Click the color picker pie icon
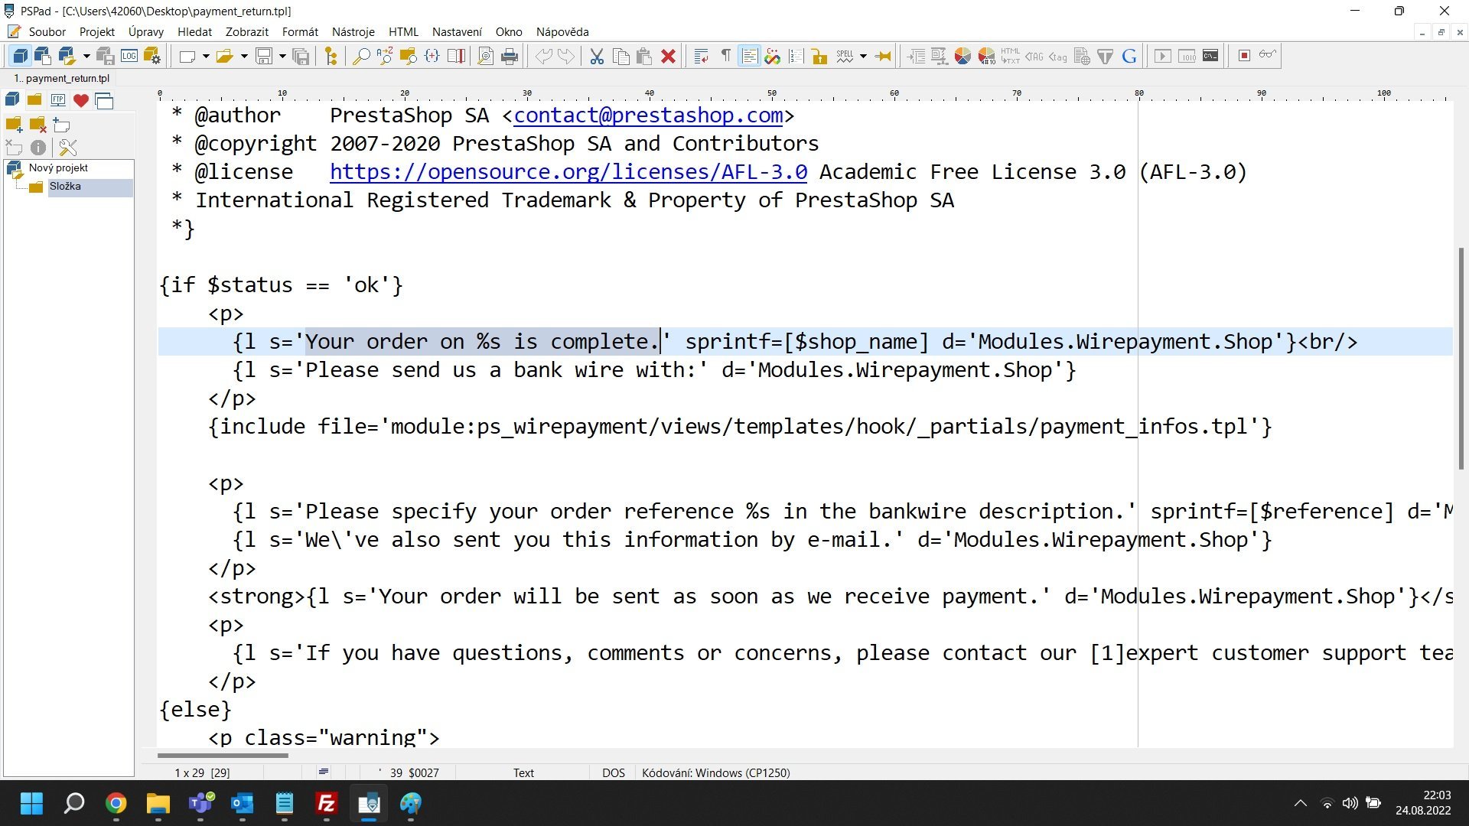Image resolution: width=1469 pixels, height=826 pixels. tap(963, 56)
